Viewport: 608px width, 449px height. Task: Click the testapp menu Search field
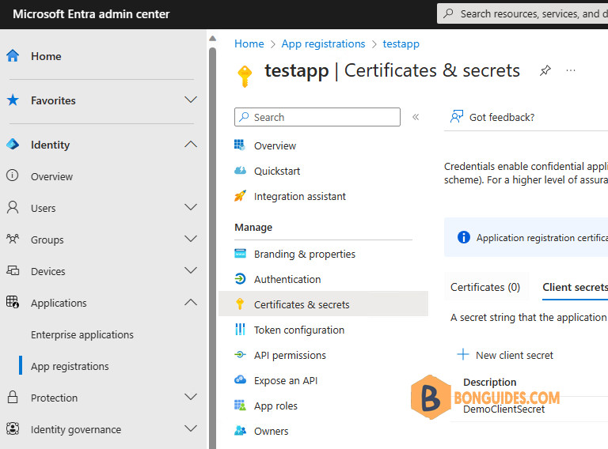pyautogui.click(x=317, y=117)
